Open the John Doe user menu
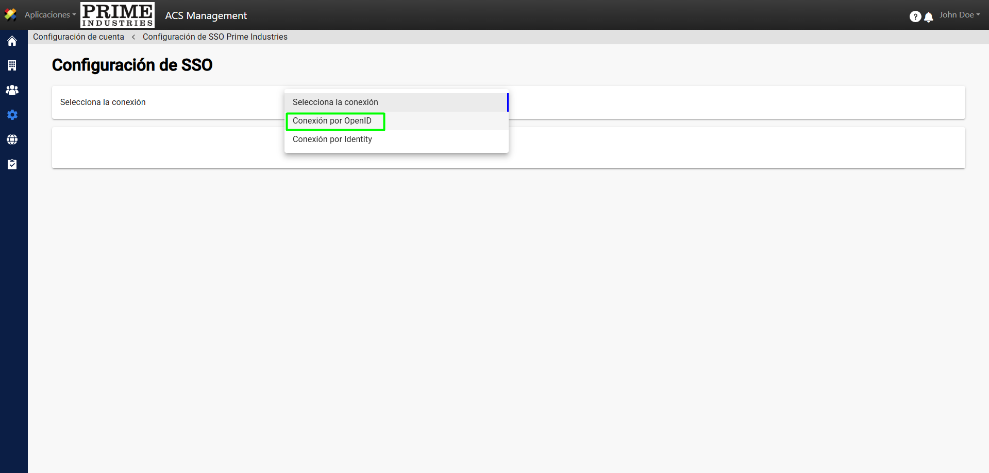This screenshot has width=989, height=473. (959, 15)
